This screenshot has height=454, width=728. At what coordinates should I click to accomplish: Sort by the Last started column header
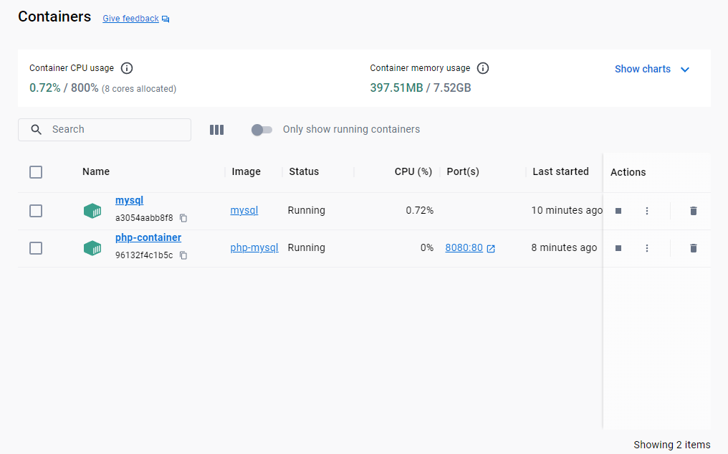(560, 171)
